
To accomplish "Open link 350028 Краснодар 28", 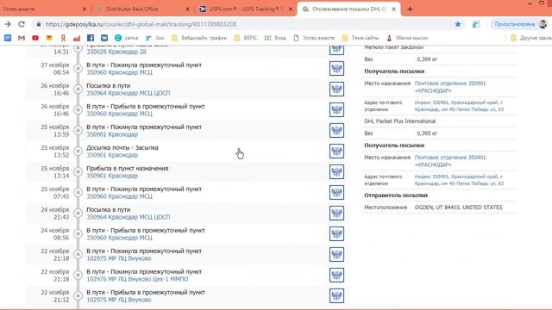I will [116, 52].
